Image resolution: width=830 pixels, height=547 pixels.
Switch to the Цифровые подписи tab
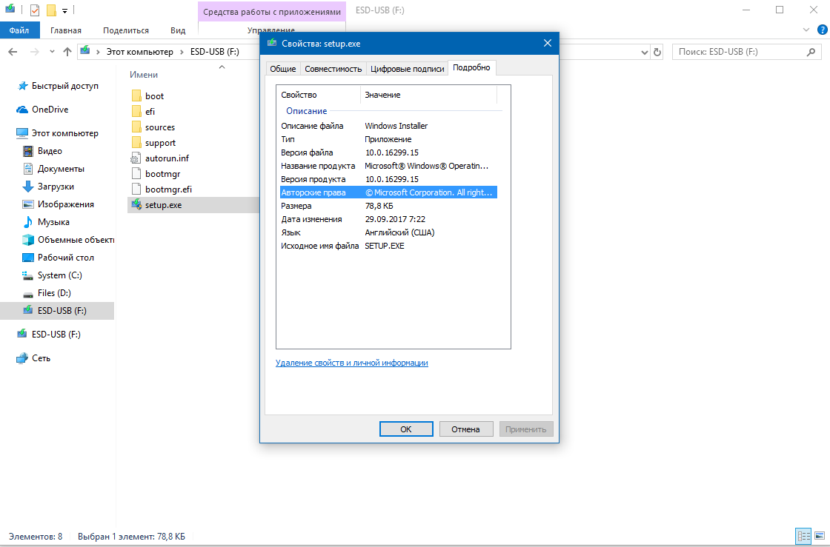[407, 69]
